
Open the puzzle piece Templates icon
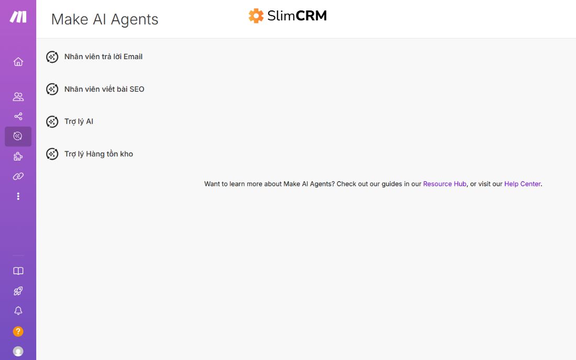[18, 156]
